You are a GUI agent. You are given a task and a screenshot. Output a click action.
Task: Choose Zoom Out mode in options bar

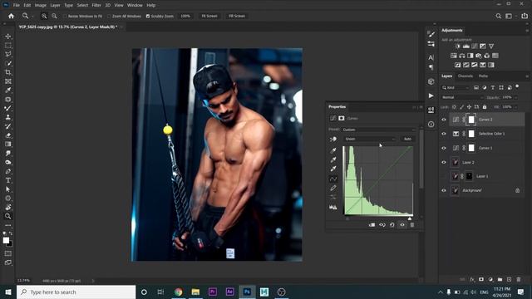click(x=54, y=16)
